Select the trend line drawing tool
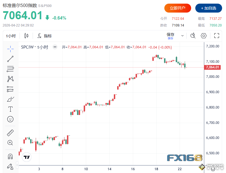 coord(10,59)
